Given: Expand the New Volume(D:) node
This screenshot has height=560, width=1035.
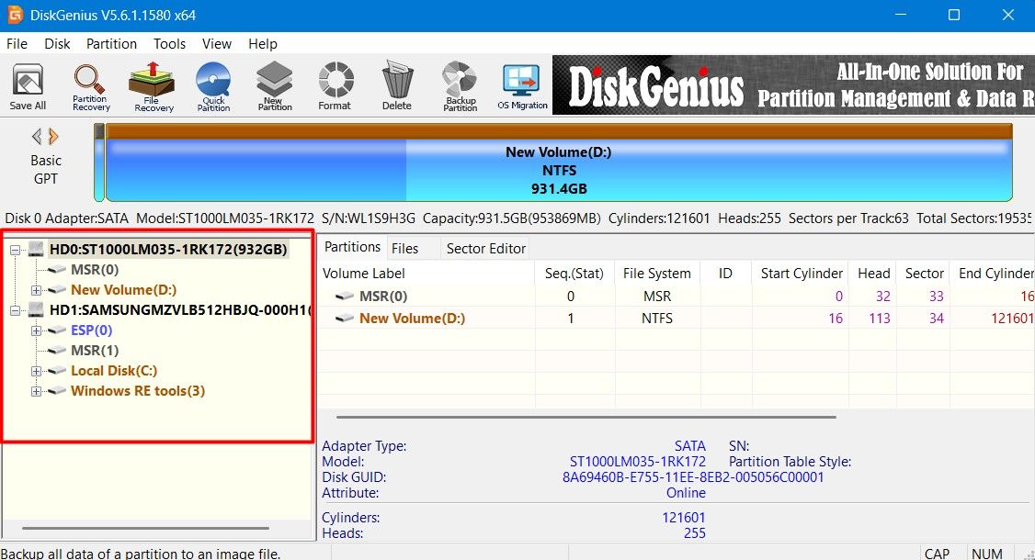Looking at the screenshot, I should pyautogui.click(x=35, y=289).
